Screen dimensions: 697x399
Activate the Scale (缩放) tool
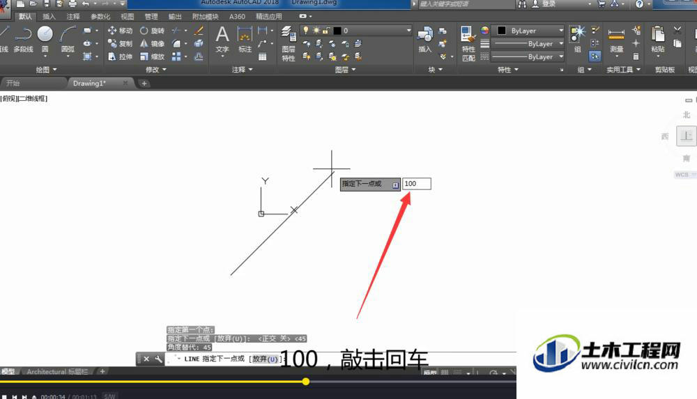[x=152, y=56]
